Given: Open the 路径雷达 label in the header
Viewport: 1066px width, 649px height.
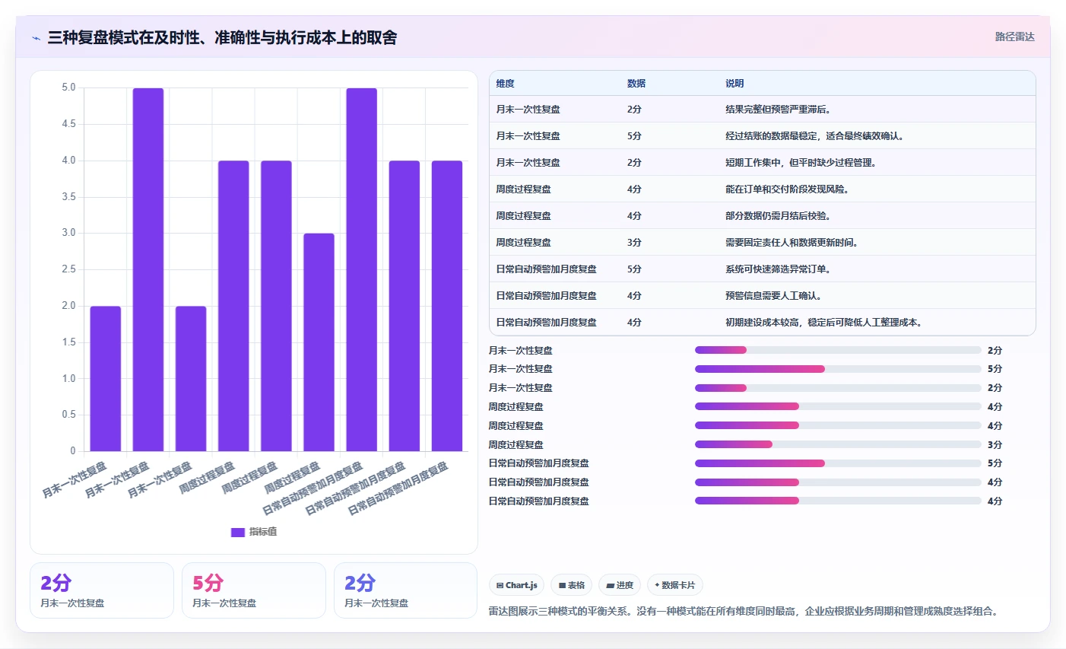Looking at the screenshot, I should 1014,37.
